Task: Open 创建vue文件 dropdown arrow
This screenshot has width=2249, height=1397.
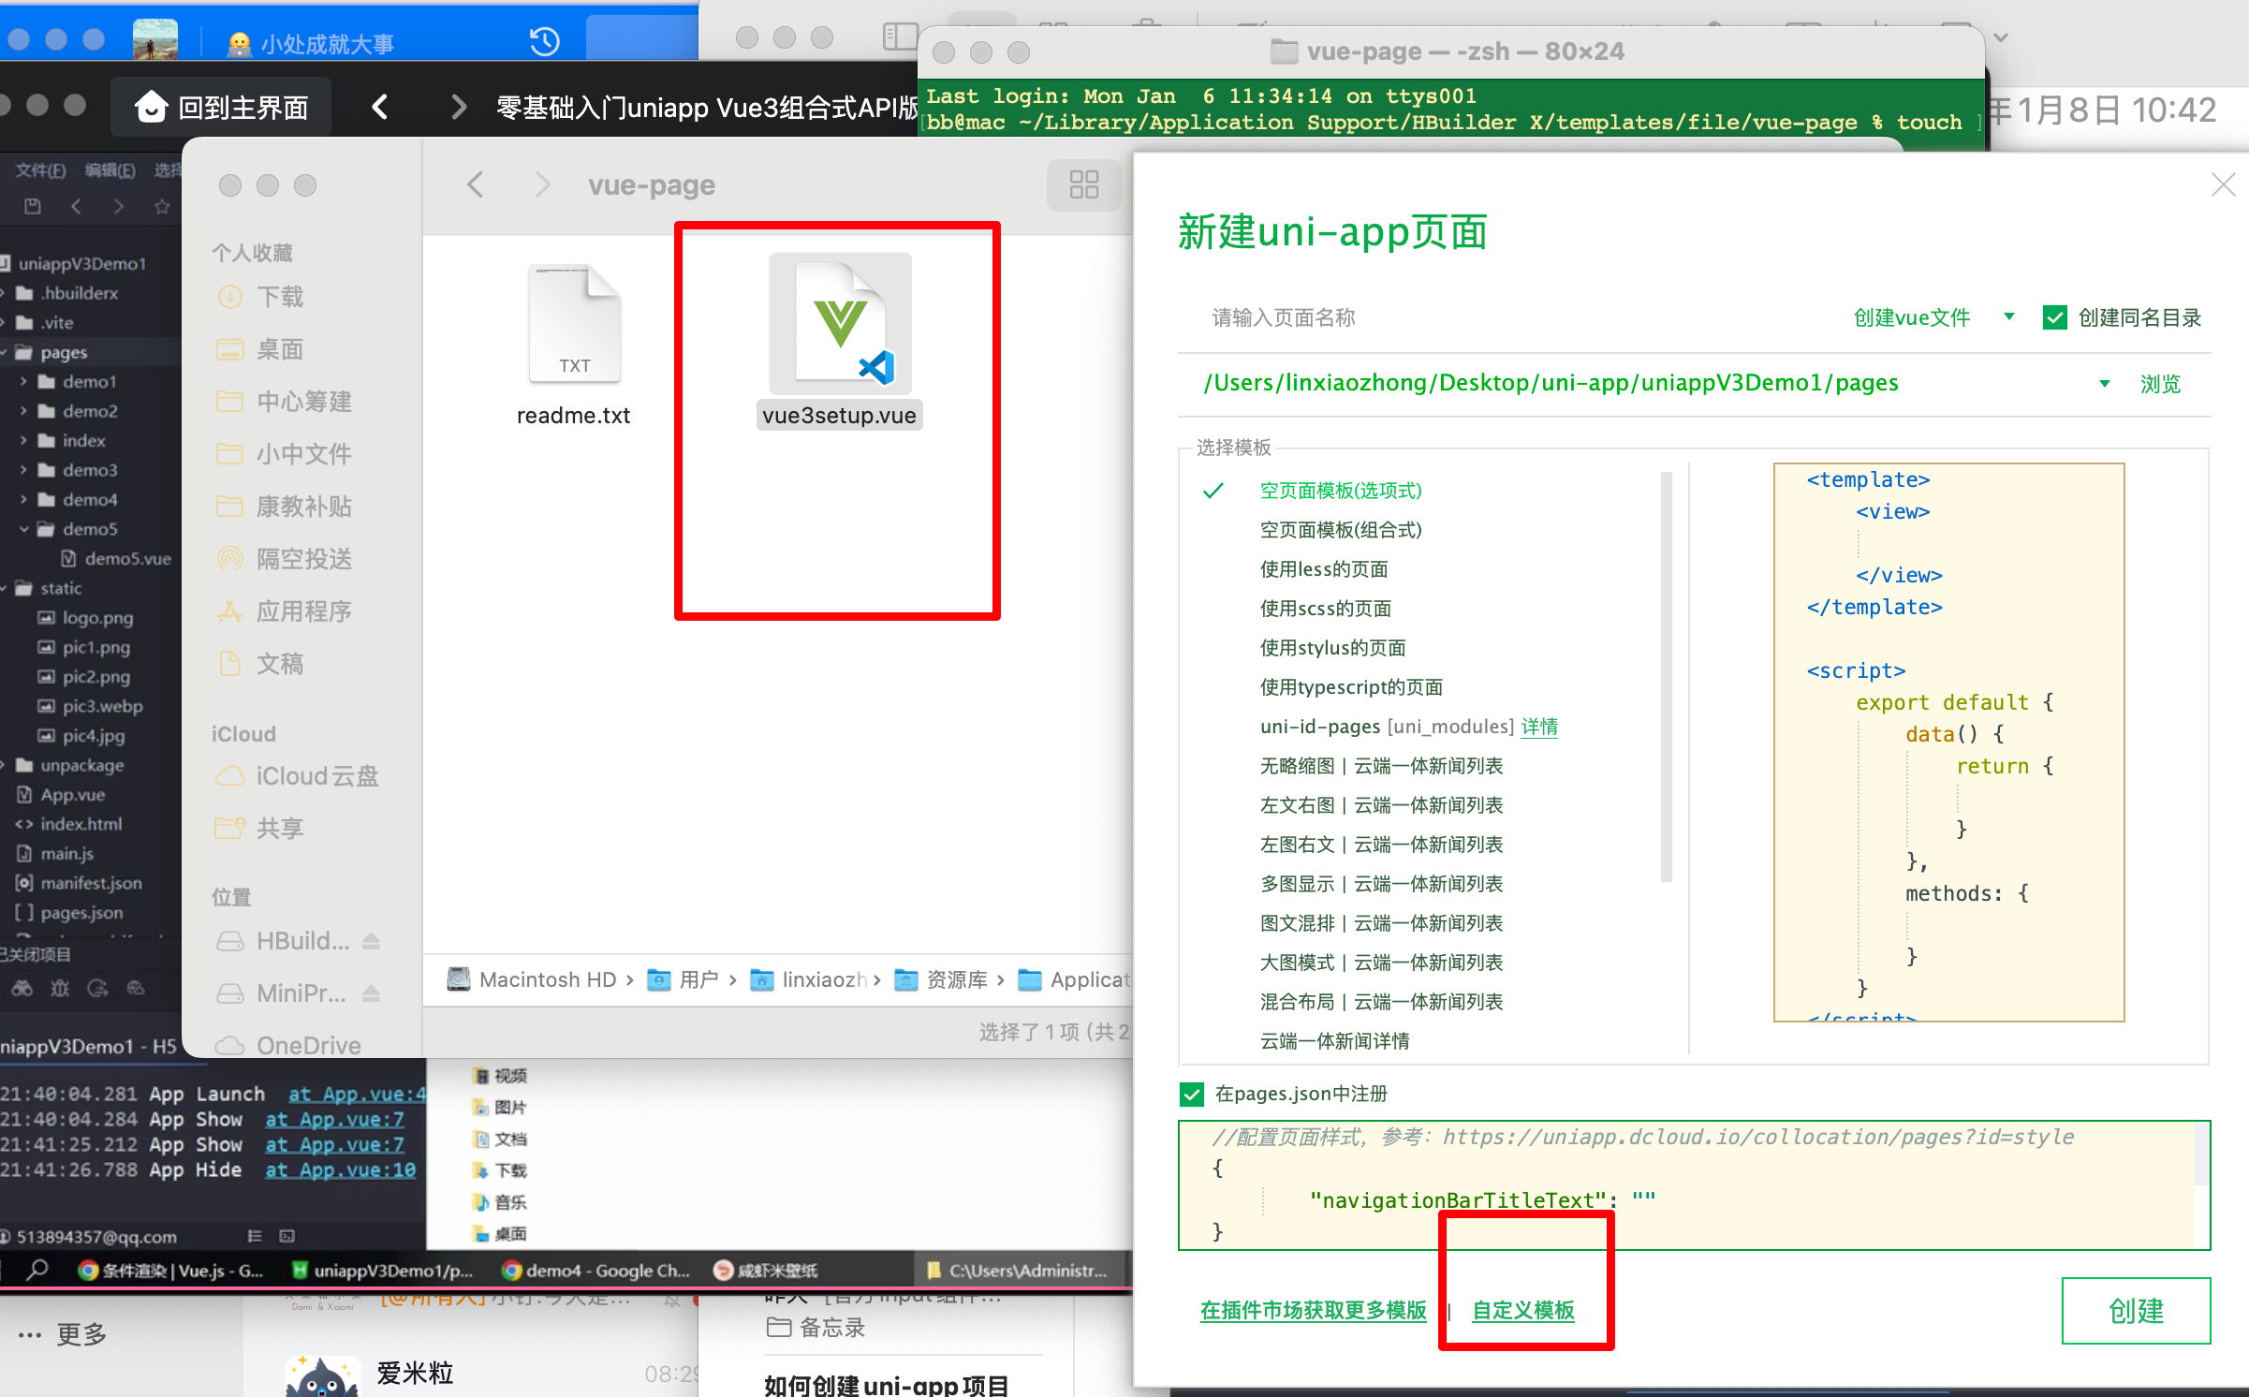Action: click(2008, 317)
